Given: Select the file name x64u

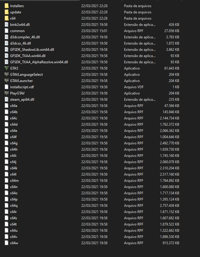Looking at the screenshot, I should (x=14, y=231).
